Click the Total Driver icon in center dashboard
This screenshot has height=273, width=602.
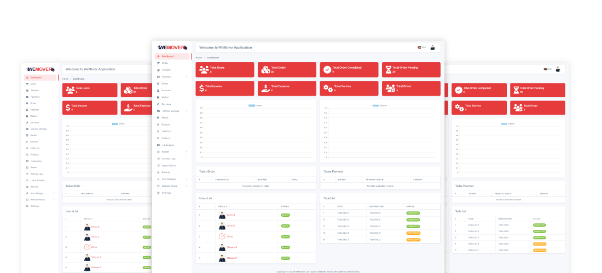pyautogui.click(x=389, y=88)
